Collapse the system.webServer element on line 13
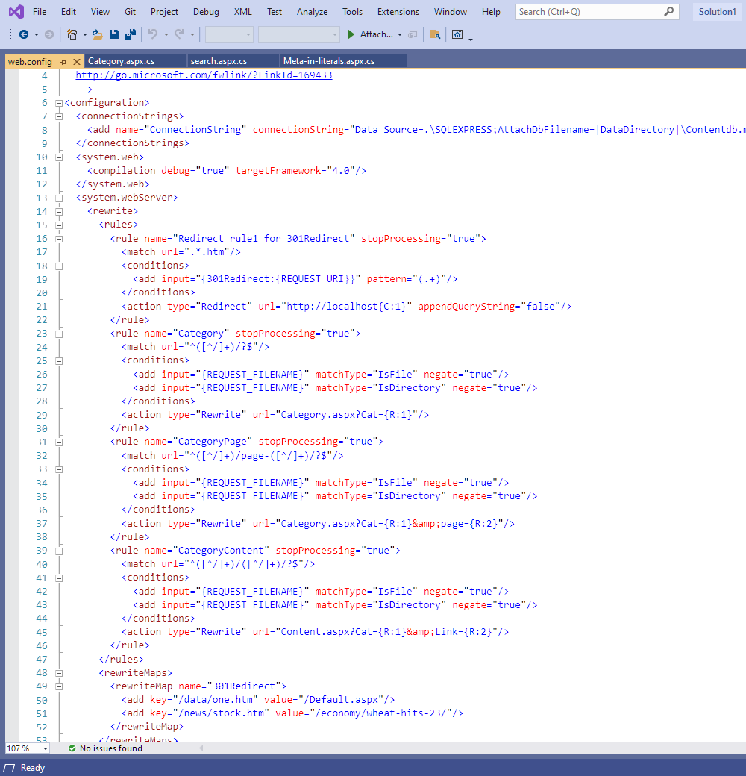 point(59,198)
